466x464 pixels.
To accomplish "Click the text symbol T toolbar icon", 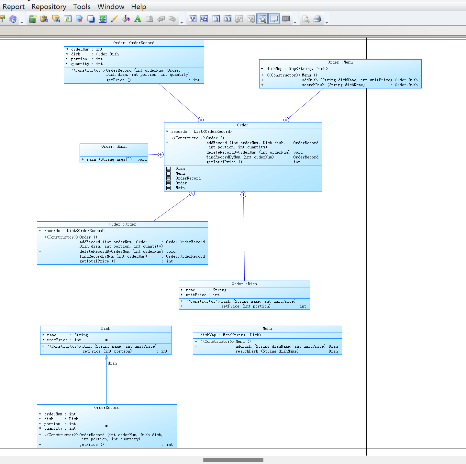I will pos(103,19).
